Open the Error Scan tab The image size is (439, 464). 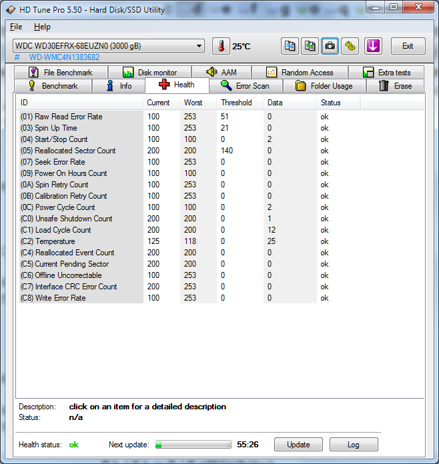246,86
